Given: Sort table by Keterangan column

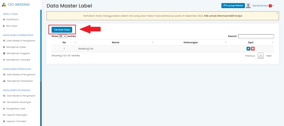Looking at the screenshot, I should [190, 42].
